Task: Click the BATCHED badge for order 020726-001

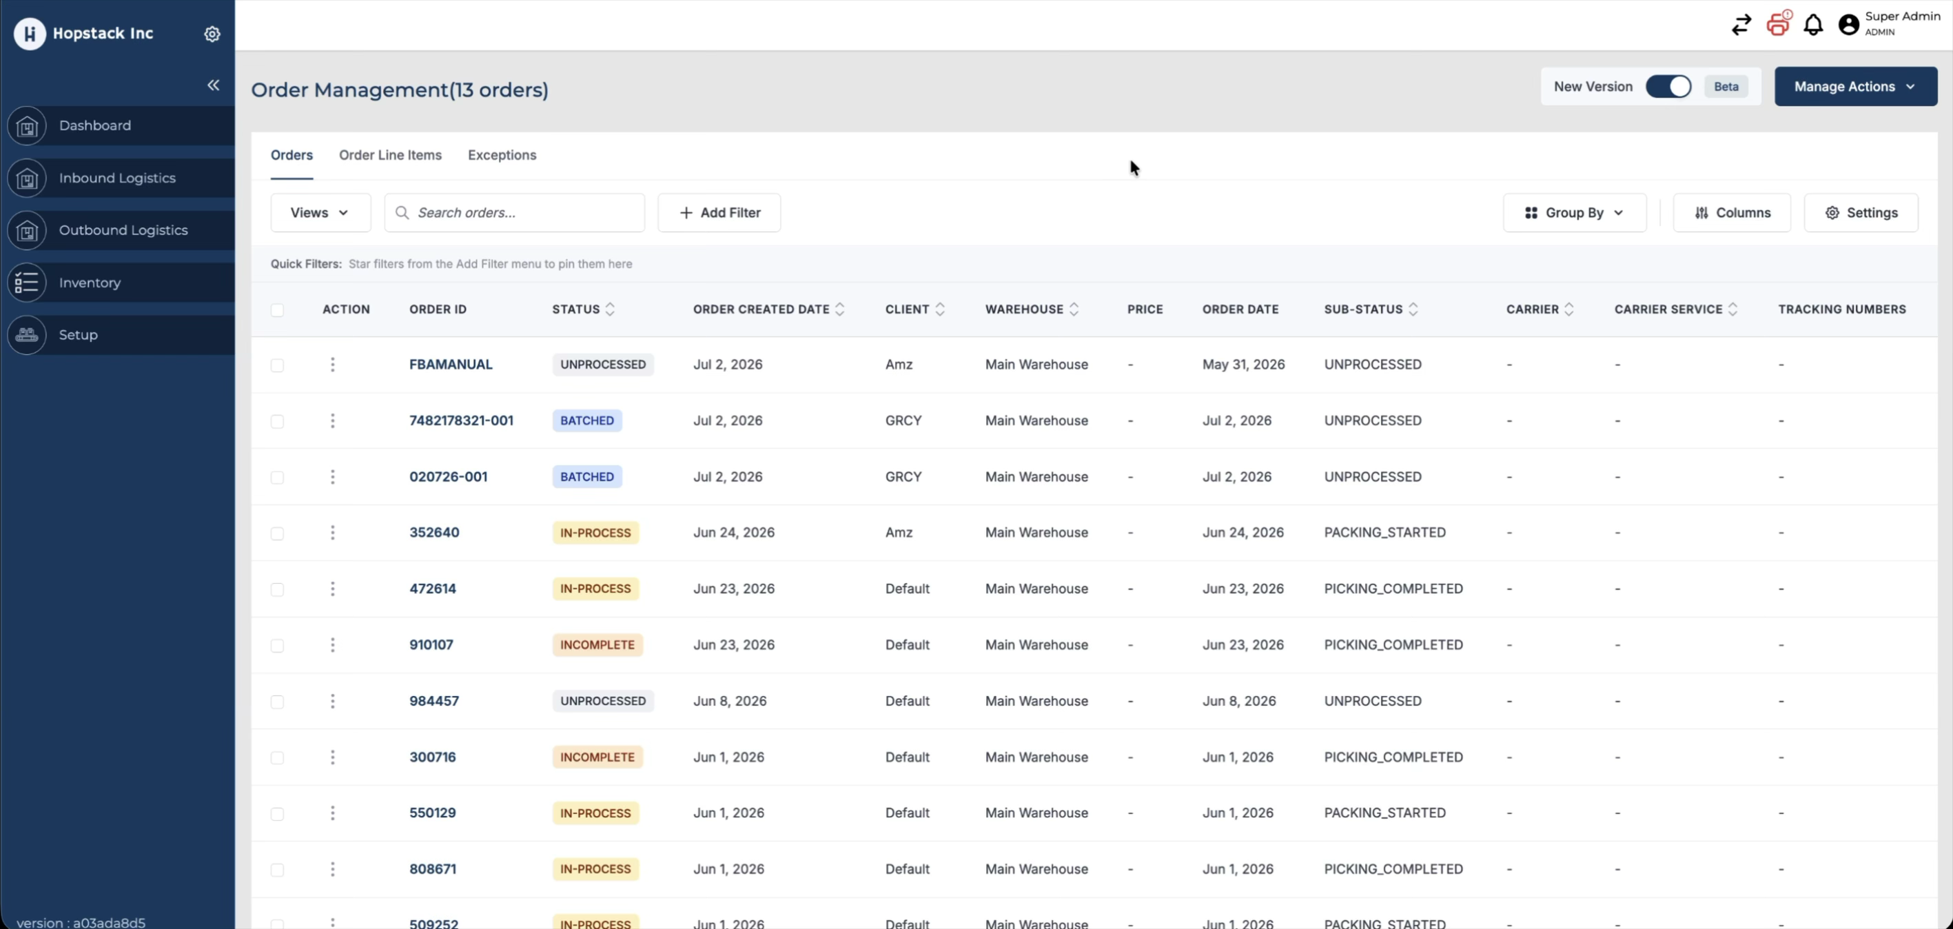Action: pos(588,477)
